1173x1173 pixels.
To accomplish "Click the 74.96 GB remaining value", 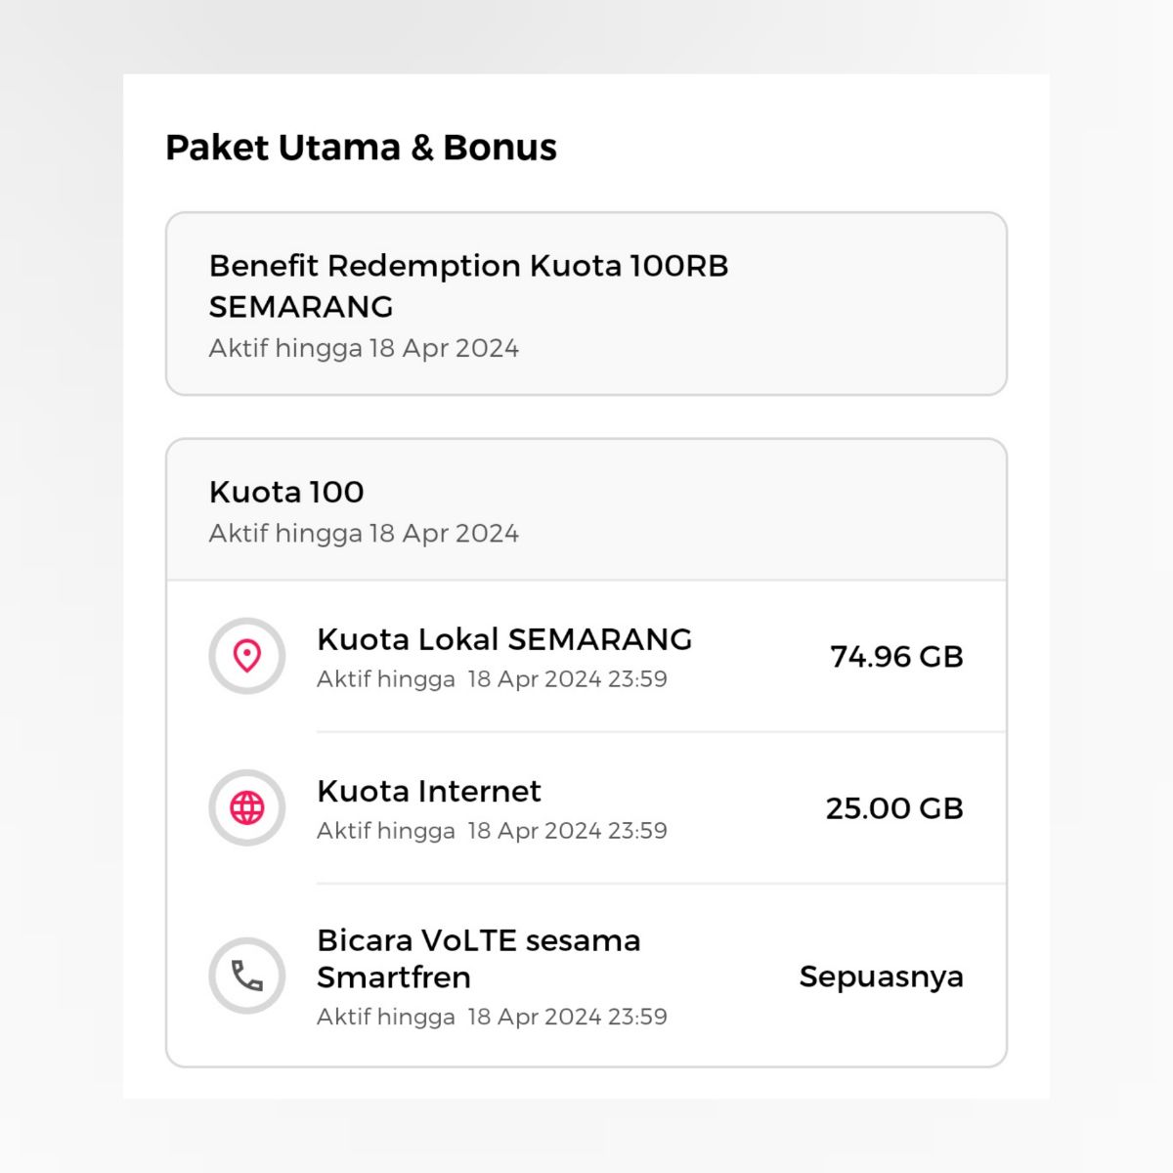I will [x=897, y=656].
